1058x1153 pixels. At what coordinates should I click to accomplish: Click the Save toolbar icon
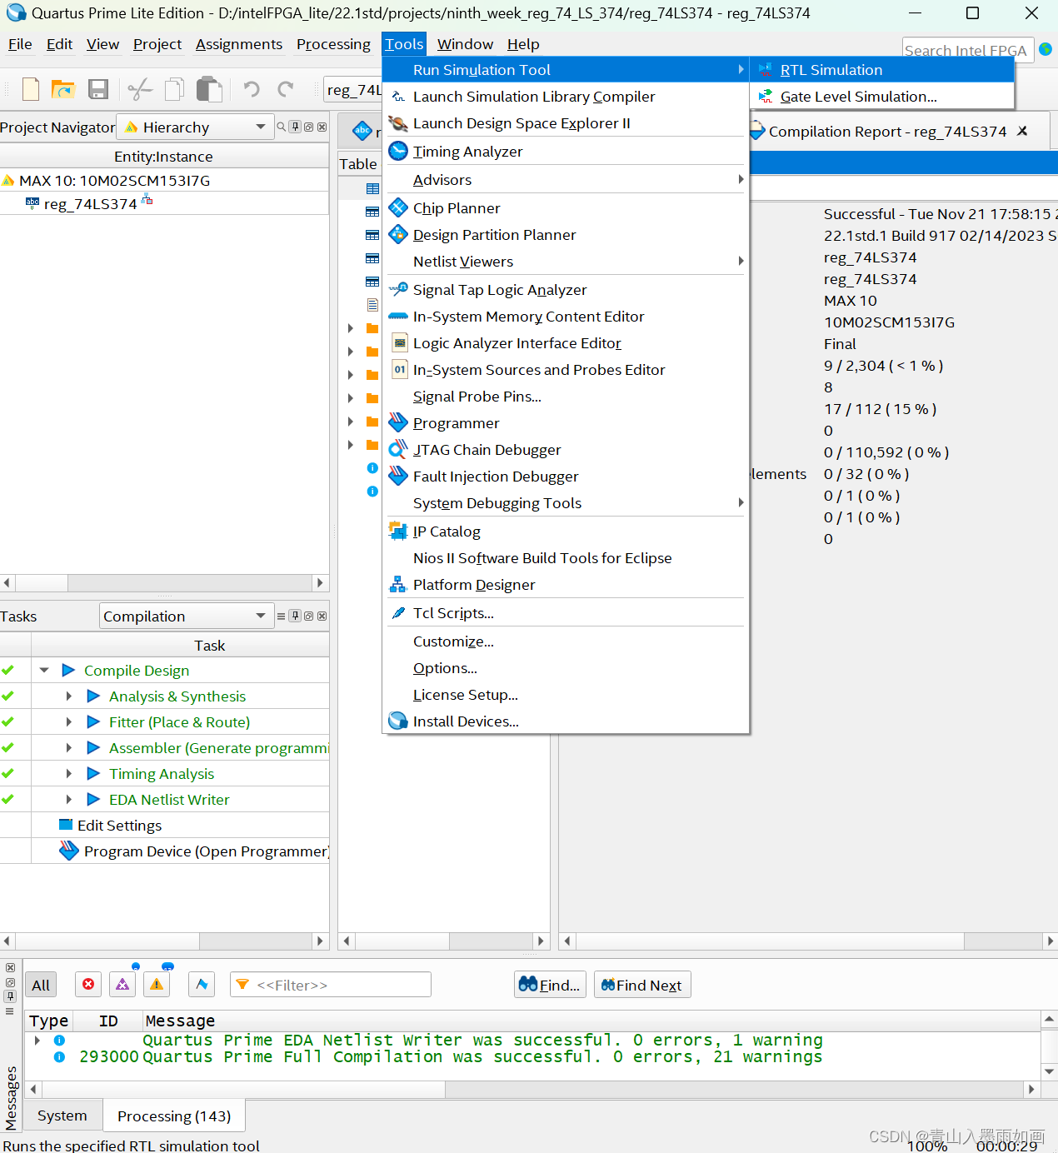[98, 89]
